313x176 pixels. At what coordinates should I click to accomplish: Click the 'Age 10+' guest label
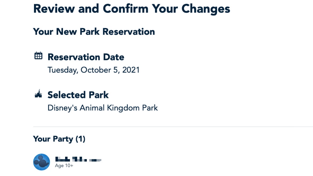tap(64, 166)
